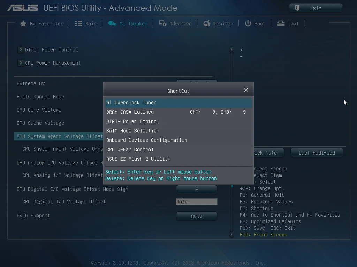
Task: Click F4: Add to ShortCut and My Favorites
Action: 290,215
